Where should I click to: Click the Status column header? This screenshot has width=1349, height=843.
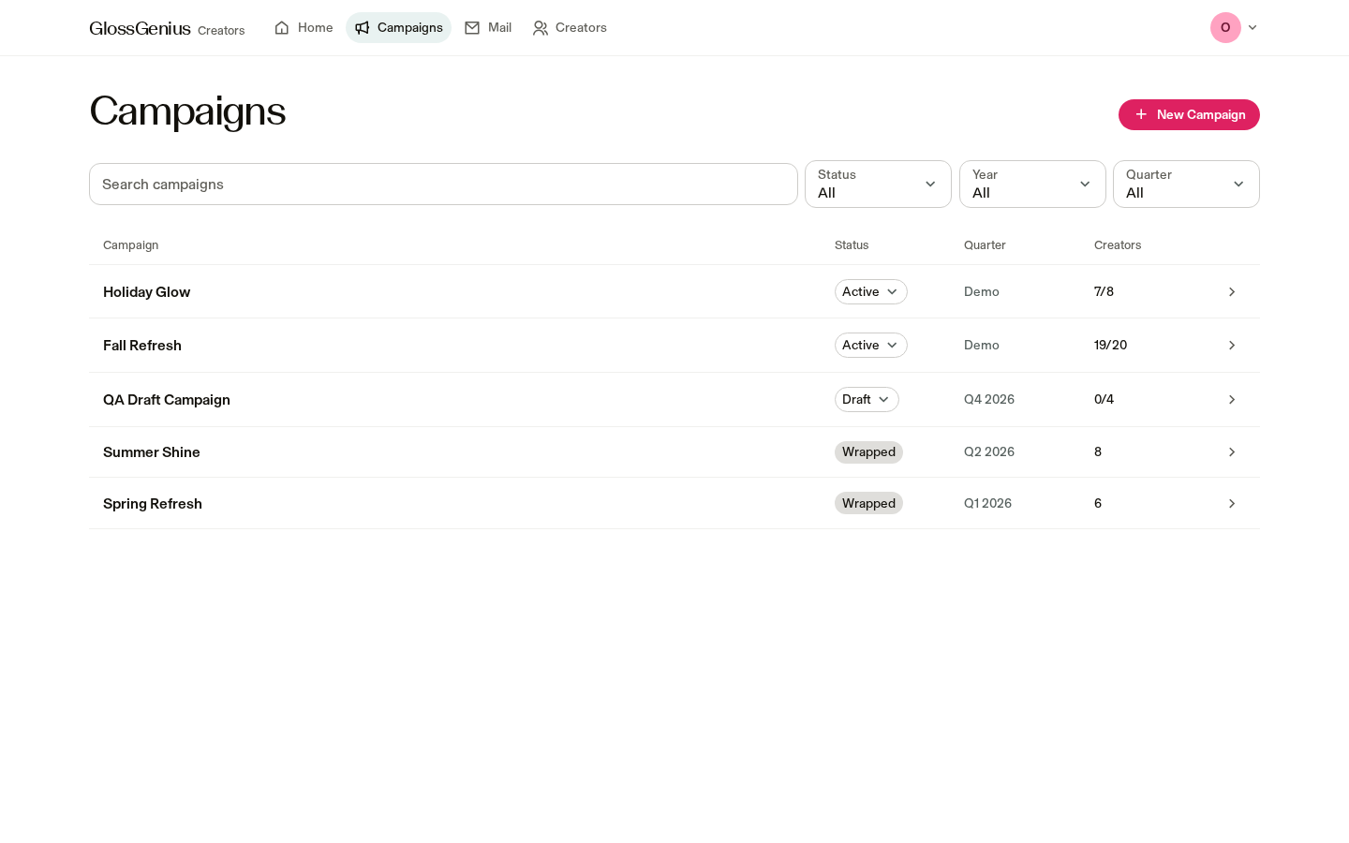click(x=852, y=245)
